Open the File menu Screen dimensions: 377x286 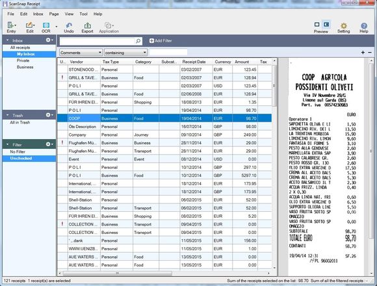(x=11, y=14)
